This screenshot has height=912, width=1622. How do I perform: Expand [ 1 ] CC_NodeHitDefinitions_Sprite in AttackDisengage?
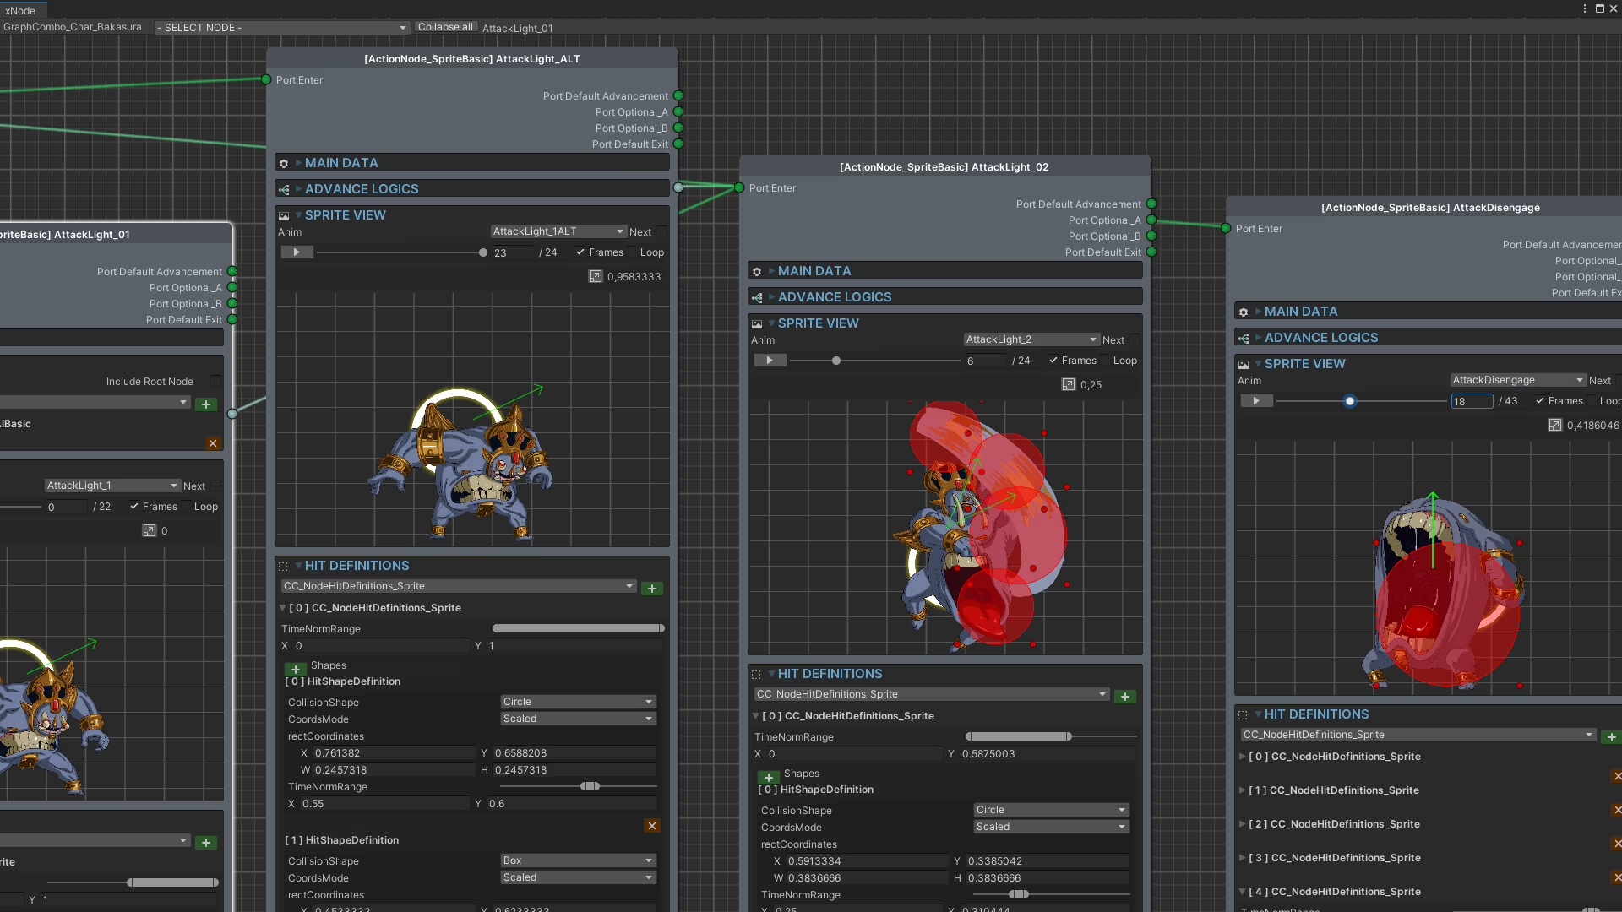pos(1243,790)
